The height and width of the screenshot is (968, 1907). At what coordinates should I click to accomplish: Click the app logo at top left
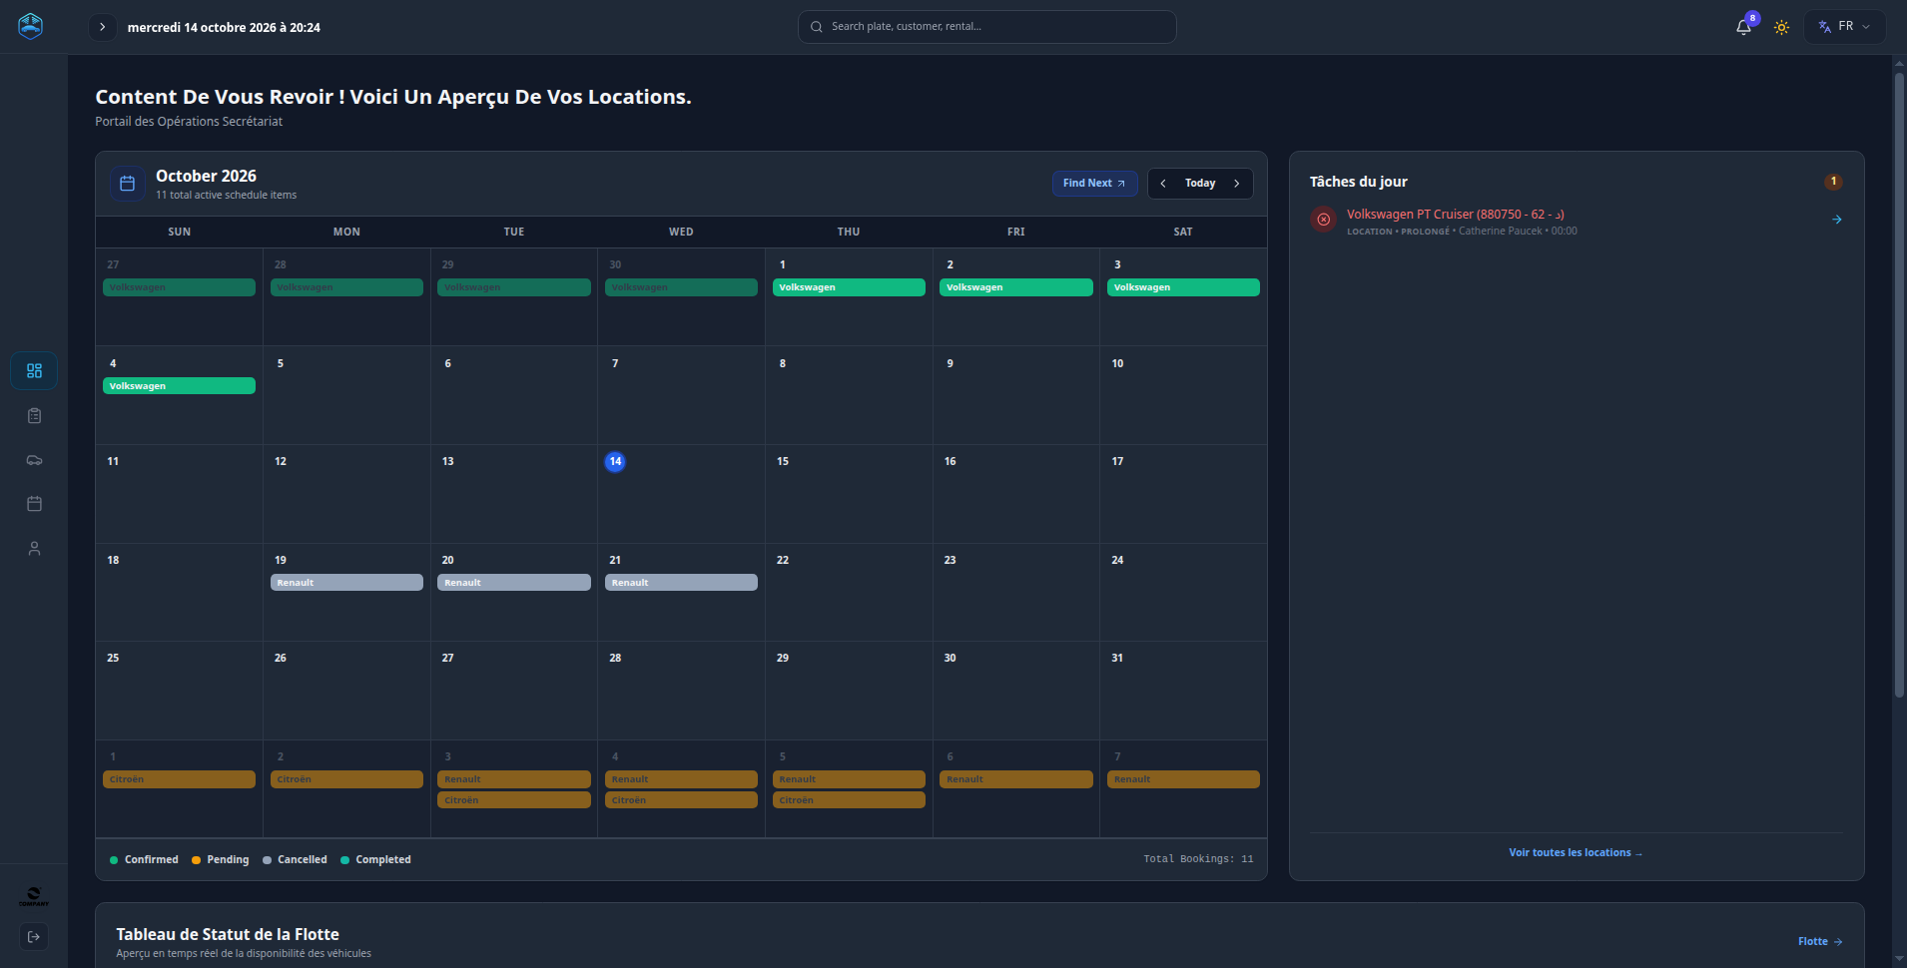[x=31, y=26]
